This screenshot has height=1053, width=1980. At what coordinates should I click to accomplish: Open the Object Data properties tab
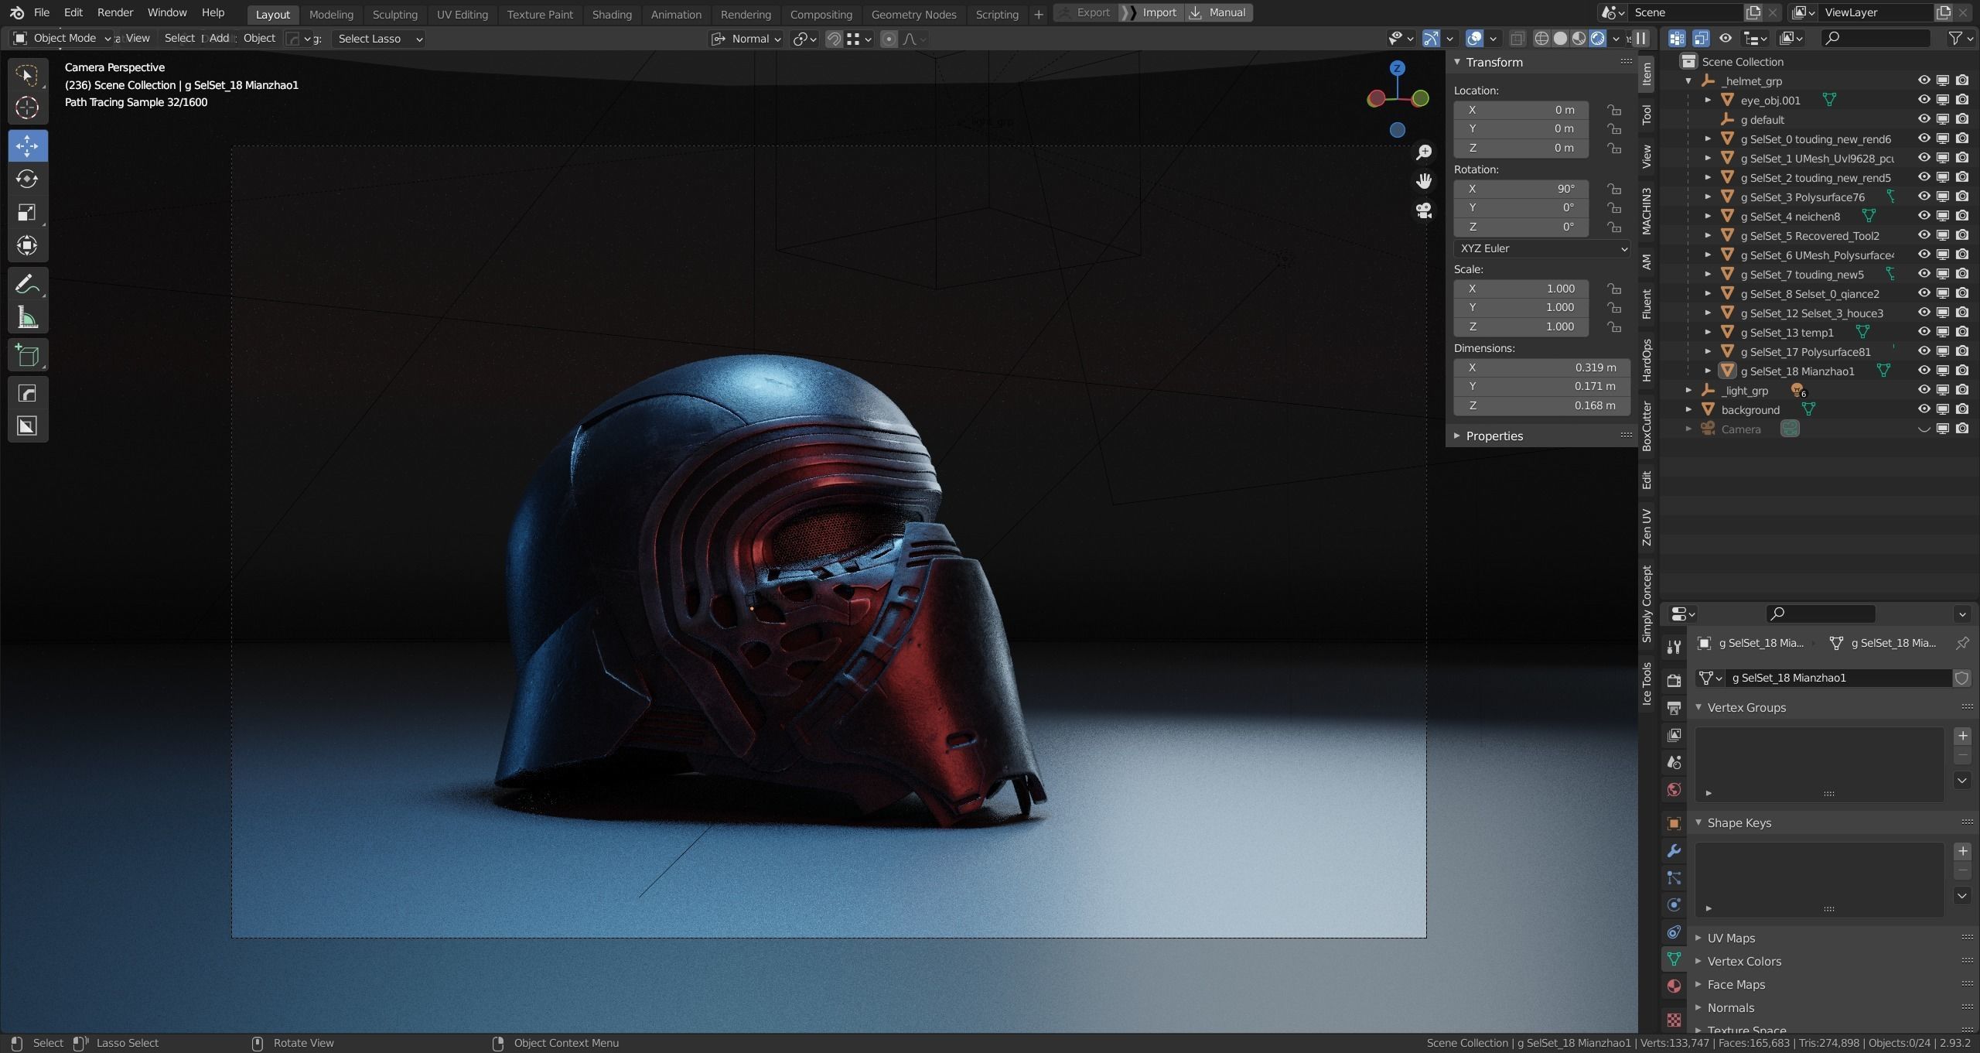coord(1674,959)
